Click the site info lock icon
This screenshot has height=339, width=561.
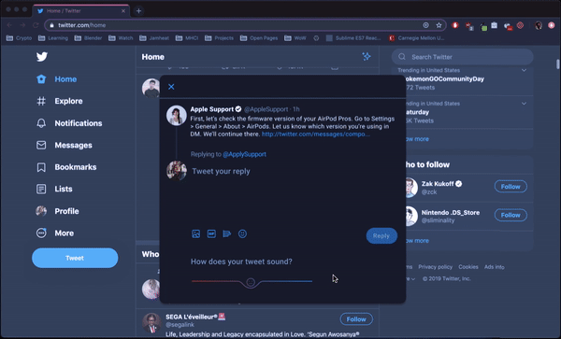(51, 25)
